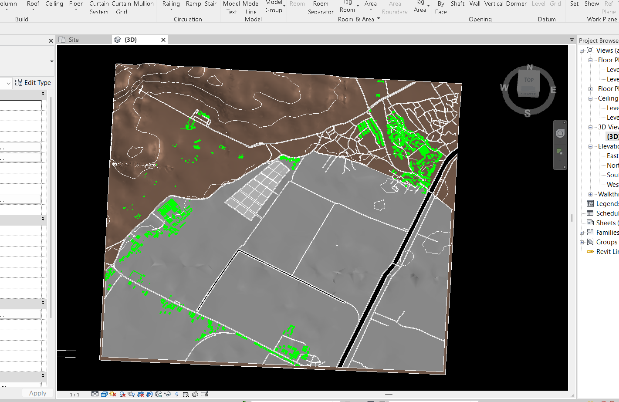Select the Dormer opening tool
Screen dimensions: 619x402
click(x=517, y=4)
